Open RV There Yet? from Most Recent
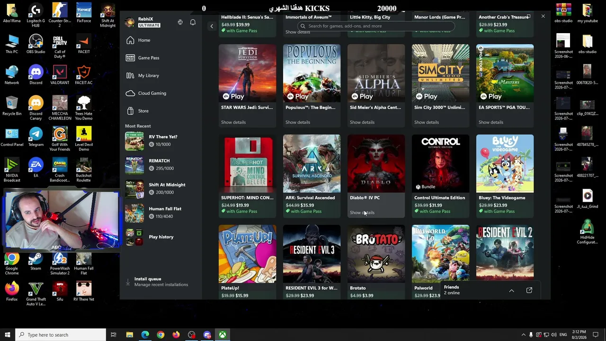 (161, 141)
